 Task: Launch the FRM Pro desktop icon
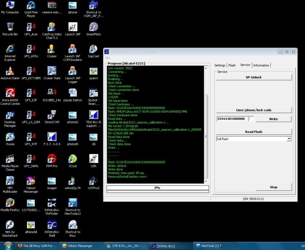click(x=51, y=159)
